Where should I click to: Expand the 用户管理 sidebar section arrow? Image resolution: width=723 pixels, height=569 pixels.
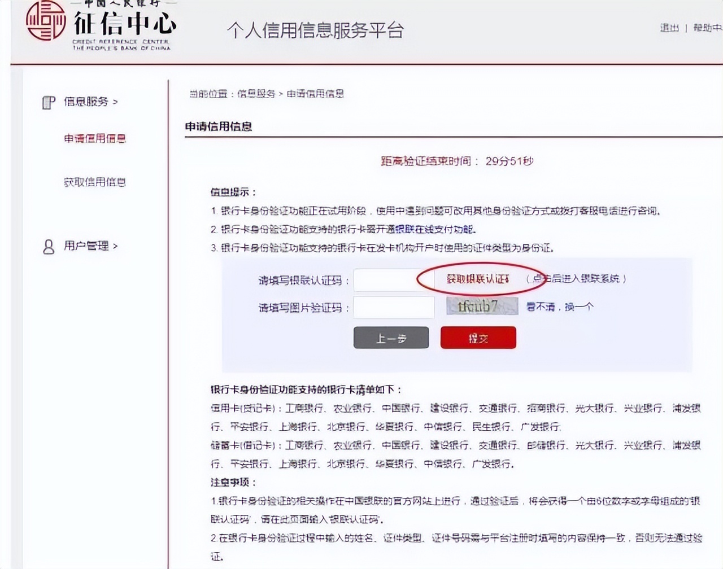point(115,247)
